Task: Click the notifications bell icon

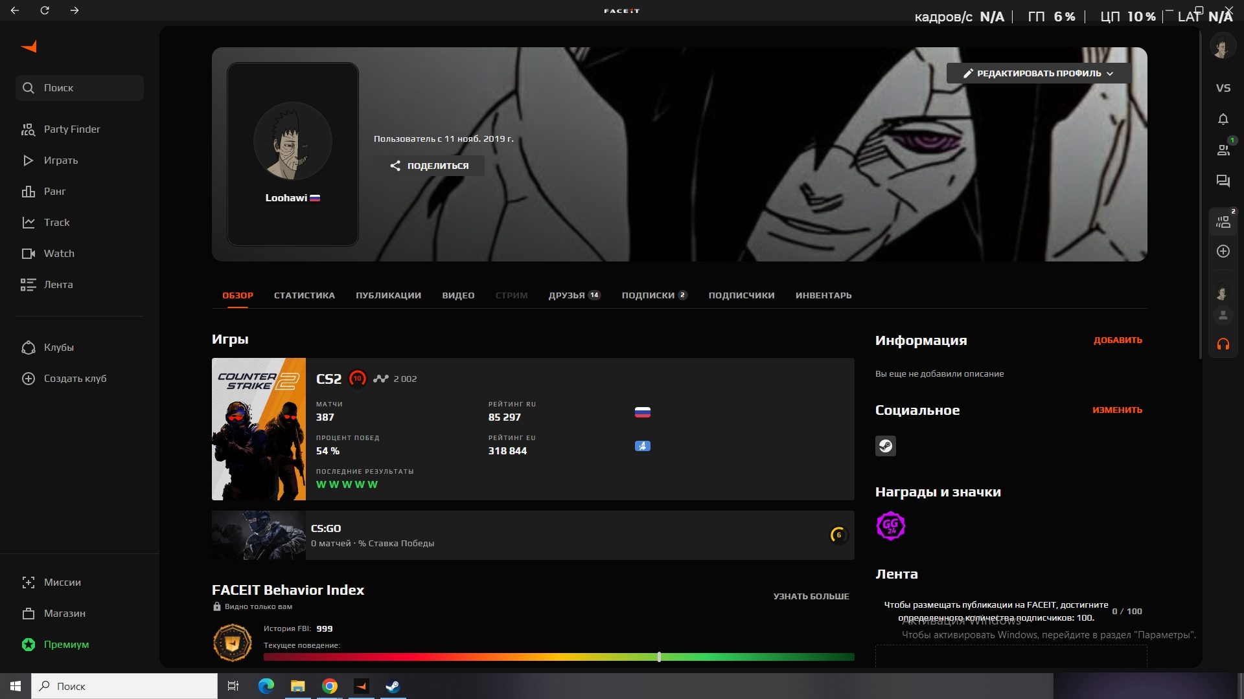Action: click(x=1223, y=119)
